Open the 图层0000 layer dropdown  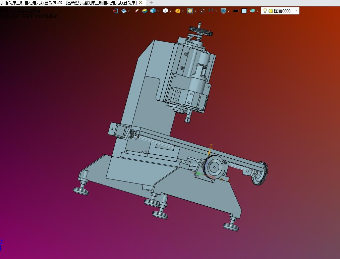click(296, 10)
